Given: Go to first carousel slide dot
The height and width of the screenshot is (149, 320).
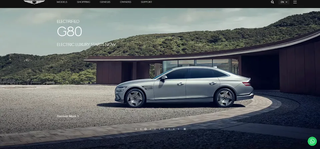Looking at the screenshot, I should 136,129.
